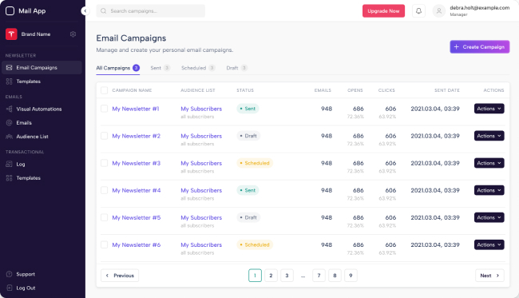
Task: Go to page 8
Action: pyautogui.click(x=335, y=276)
